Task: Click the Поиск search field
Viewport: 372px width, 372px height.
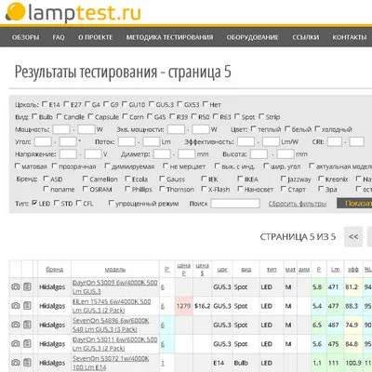Action: pyautogui.click(x=235, y=204)
